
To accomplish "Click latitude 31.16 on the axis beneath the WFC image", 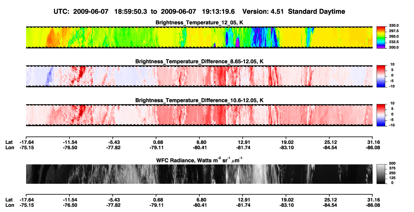I will click(x=373, y=200).
